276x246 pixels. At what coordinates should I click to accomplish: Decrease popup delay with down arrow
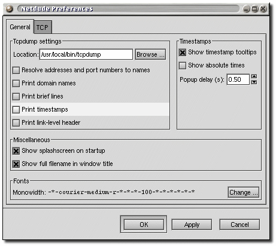coord(254,82)
